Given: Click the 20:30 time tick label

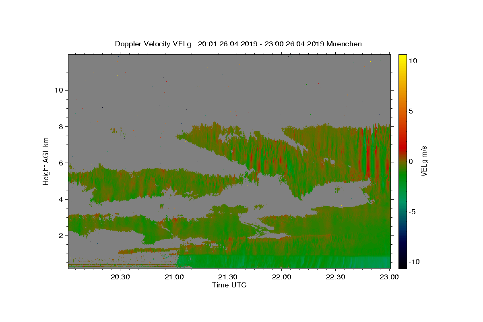Looking at the screenshot, I should pos(120,277).
